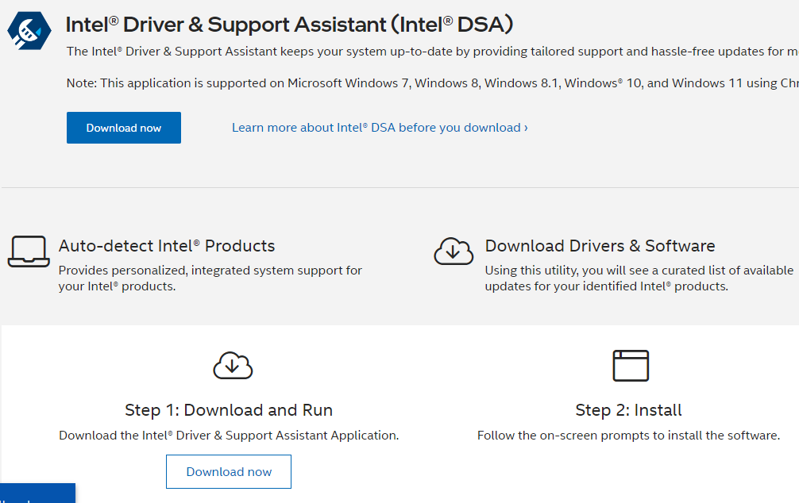Click the blue floating tab at bottom-left corner

tap(37, 493)
